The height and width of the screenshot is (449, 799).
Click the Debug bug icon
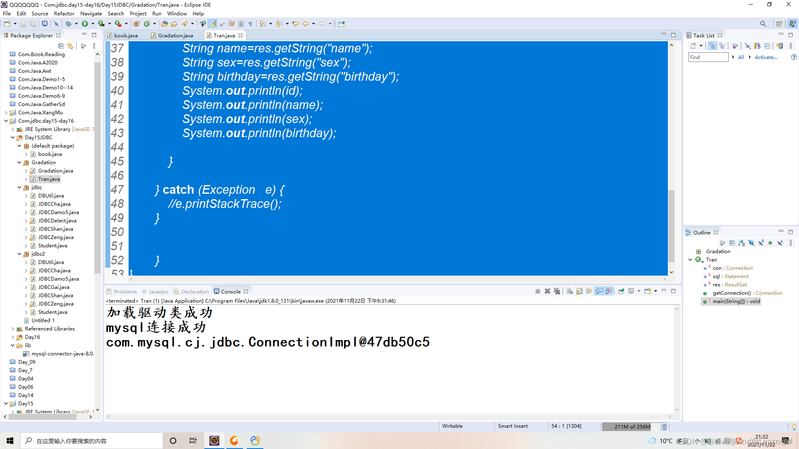(x=68, y=24)
